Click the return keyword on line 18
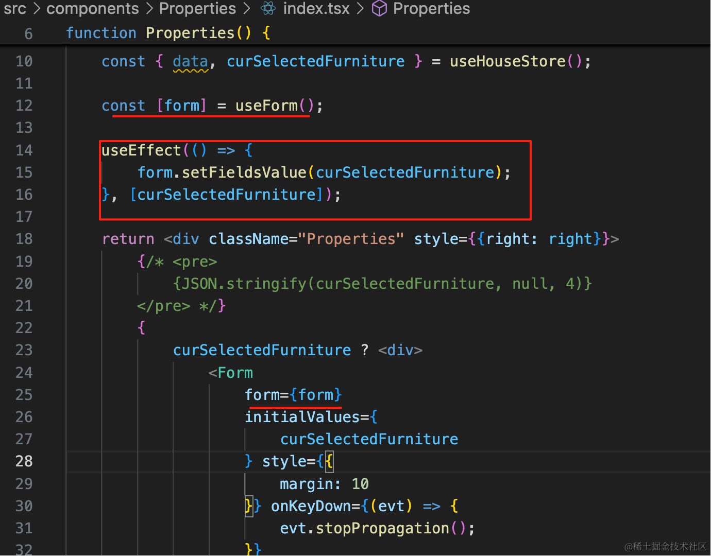 (128, 239)
